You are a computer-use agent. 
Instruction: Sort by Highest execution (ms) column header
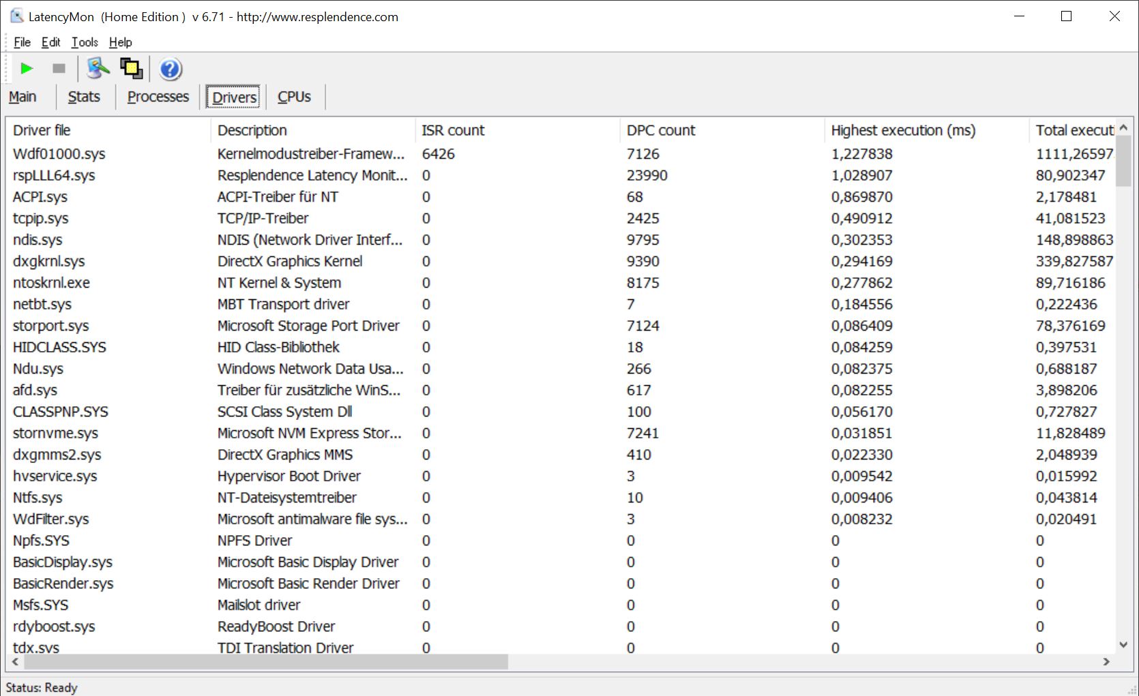(902, 130)
